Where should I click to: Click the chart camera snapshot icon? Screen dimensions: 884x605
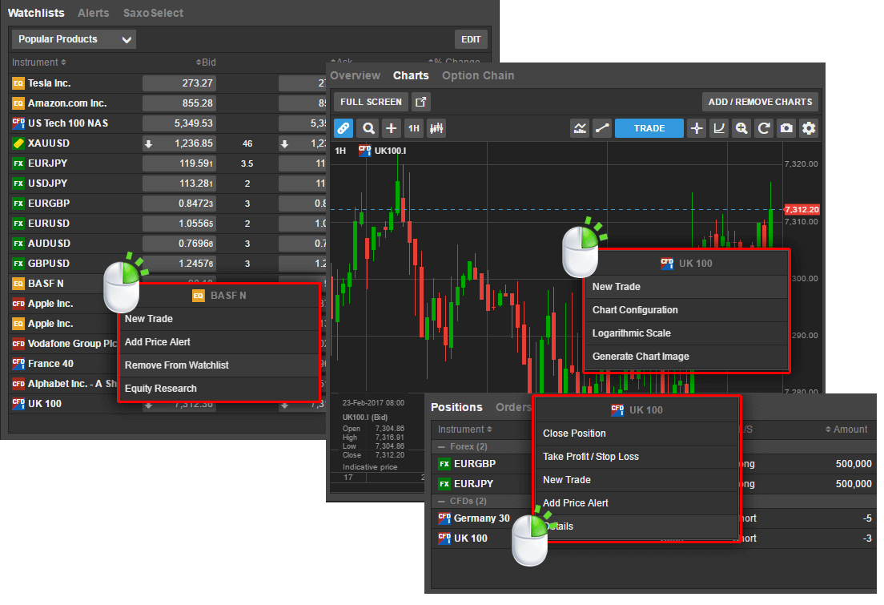pos(787,128)
